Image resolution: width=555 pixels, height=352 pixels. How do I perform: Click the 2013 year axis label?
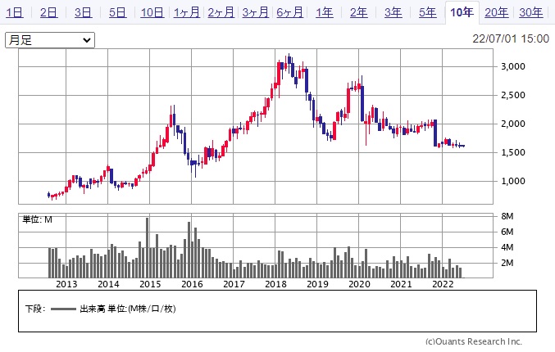(x=66, y=284)
